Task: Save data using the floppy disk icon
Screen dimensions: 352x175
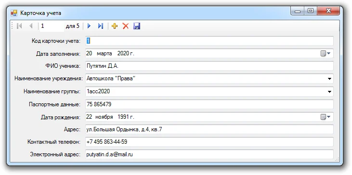Action: (137, 26)
